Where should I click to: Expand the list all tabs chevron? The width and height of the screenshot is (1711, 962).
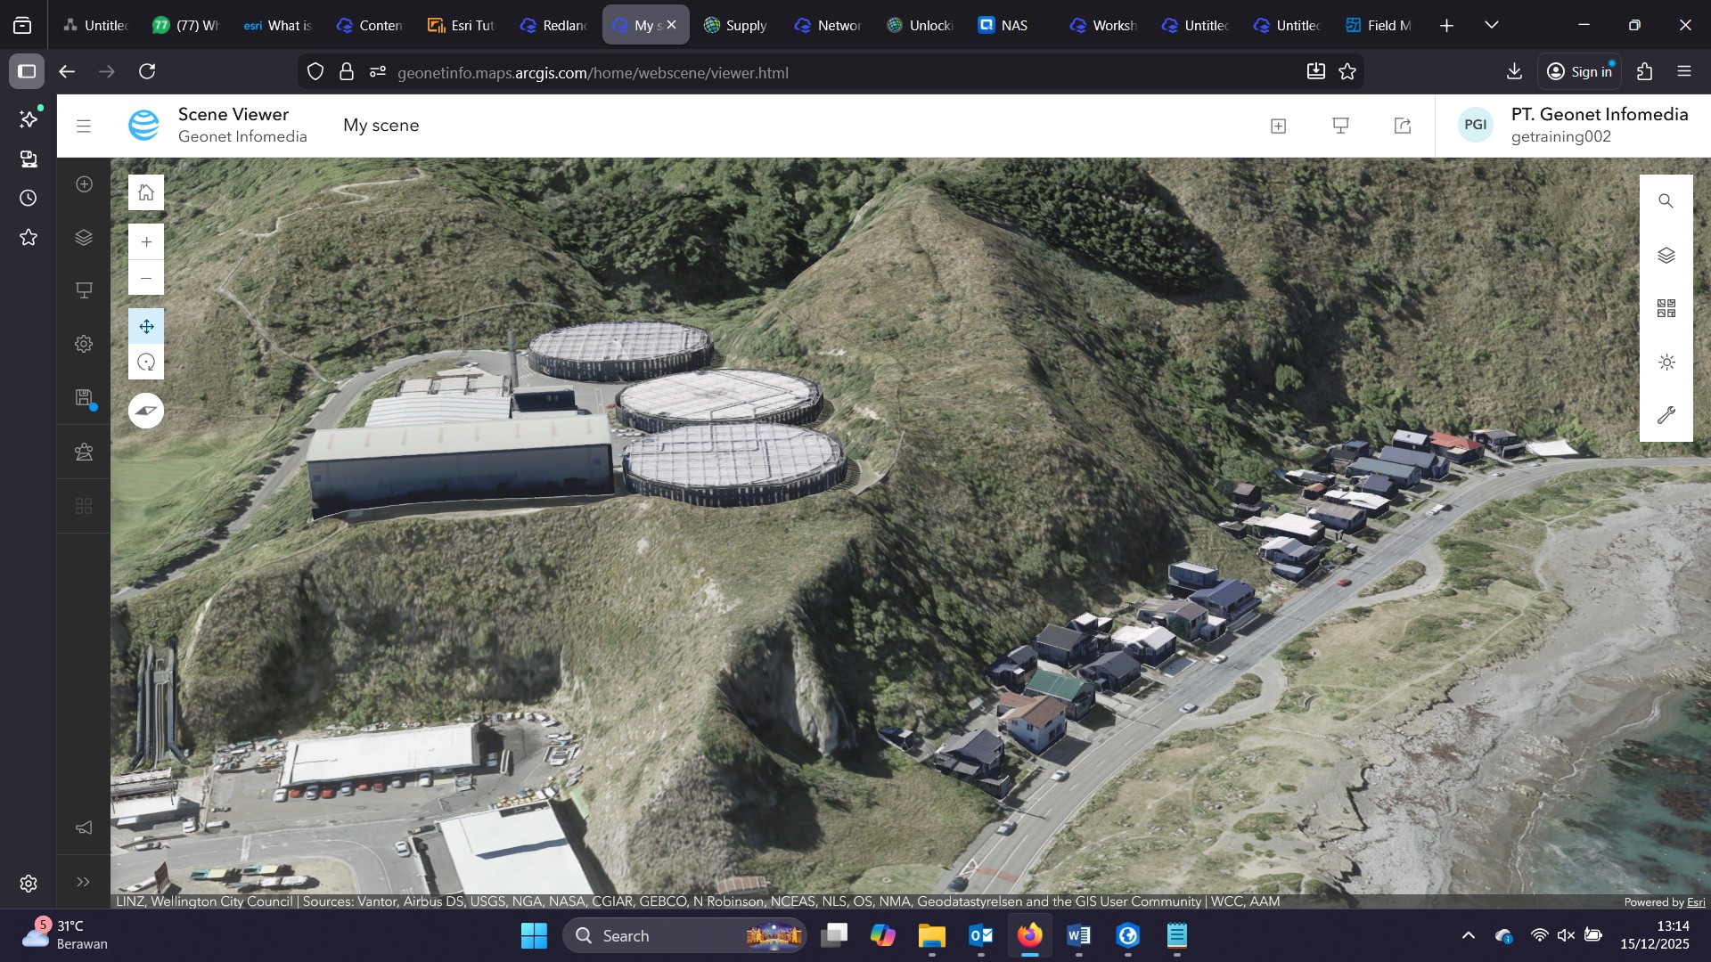[1492, 25]
